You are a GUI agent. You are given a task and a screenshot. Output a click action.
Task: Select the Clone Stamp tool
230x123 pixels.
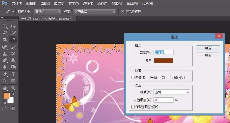coord(5,54)
